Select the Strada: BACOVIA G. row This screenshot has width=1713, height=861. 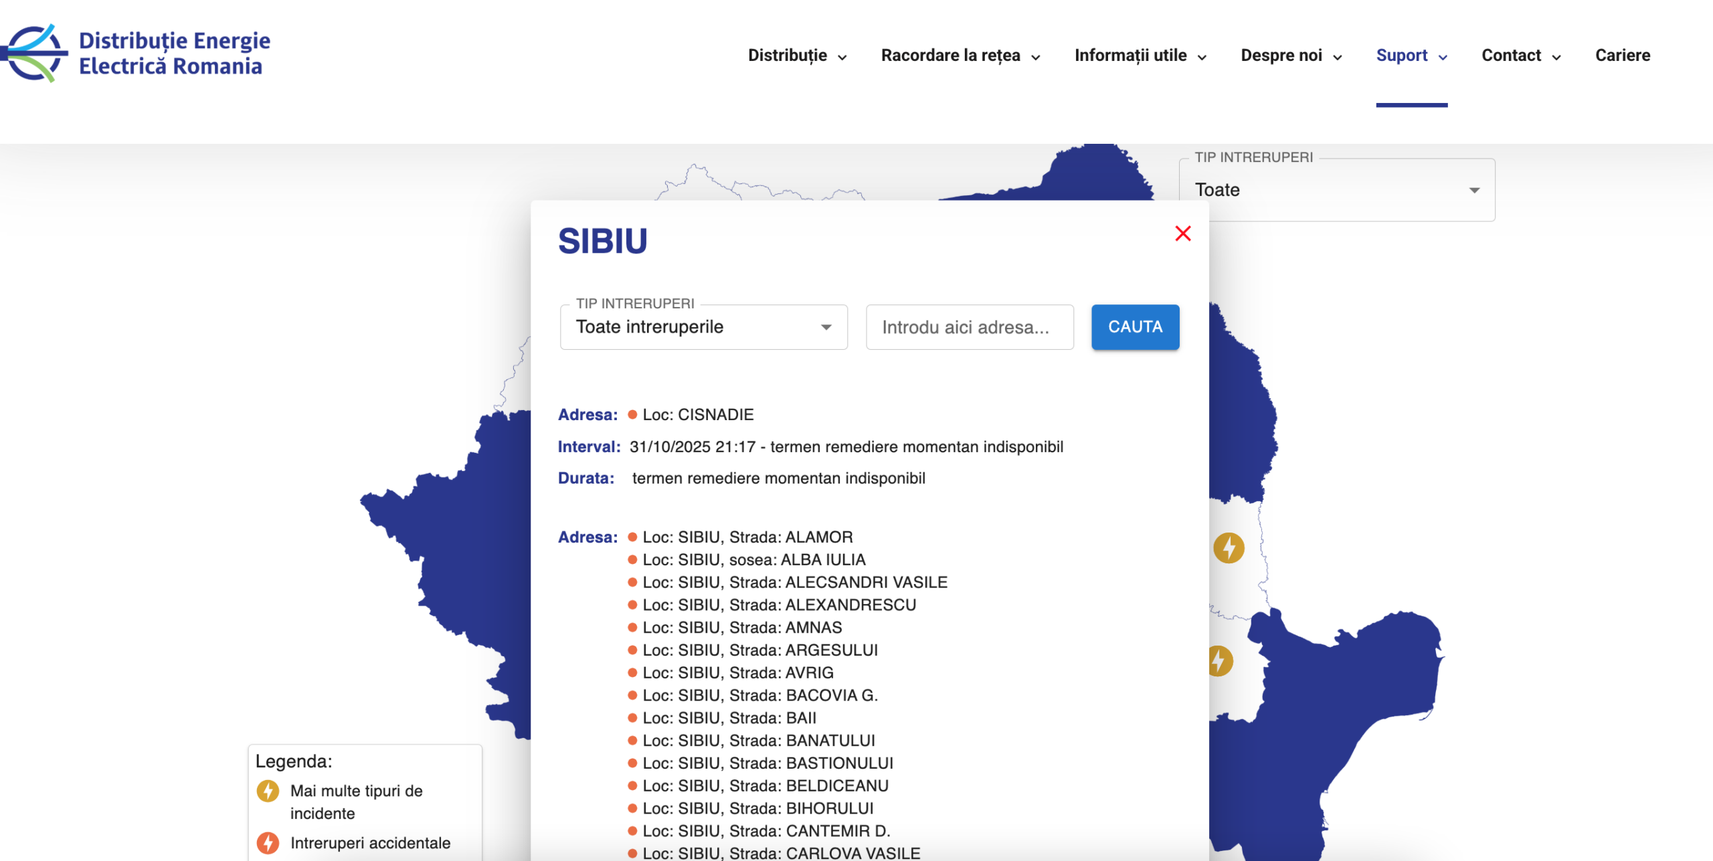coord(753,696)
